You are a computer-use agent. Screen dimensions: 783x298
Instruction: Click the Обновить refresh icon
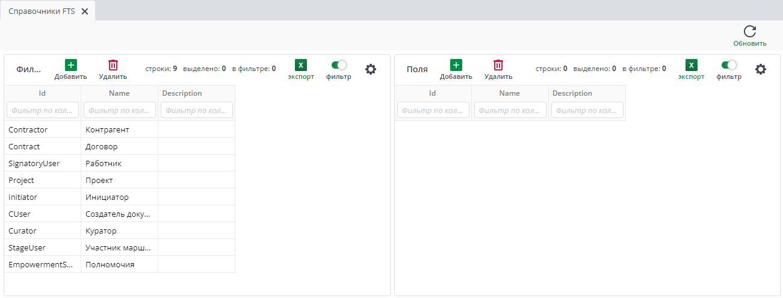(x=749, y=32)
